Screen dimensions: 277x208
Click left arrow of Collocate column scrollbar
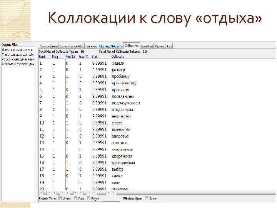pyautogui.click(x=113, y=193)
